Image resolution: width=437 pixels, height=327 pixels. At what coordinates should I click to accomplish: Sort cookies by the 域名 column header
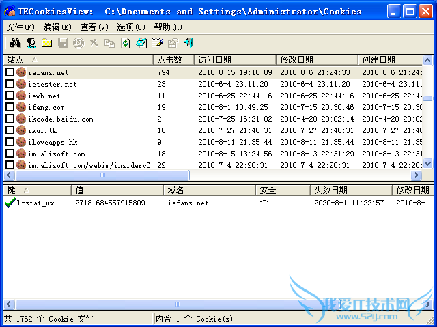point(210,190)
